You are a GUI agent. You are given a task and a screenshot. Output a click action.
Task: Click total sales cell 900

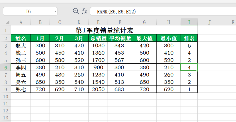(98, 67)
